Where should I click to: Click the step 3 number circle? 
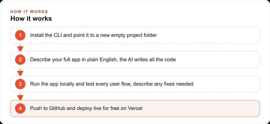click(x=20, y=84)
